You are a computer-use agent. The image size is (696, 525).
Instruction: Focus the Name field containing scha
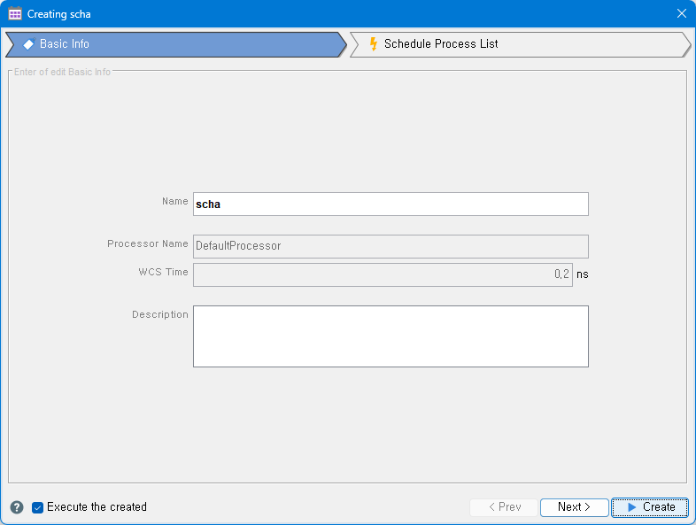click(391, 204)
